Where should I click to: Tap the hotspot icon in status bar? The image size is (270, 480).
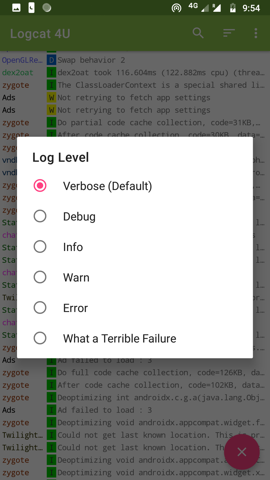[176, 8]
